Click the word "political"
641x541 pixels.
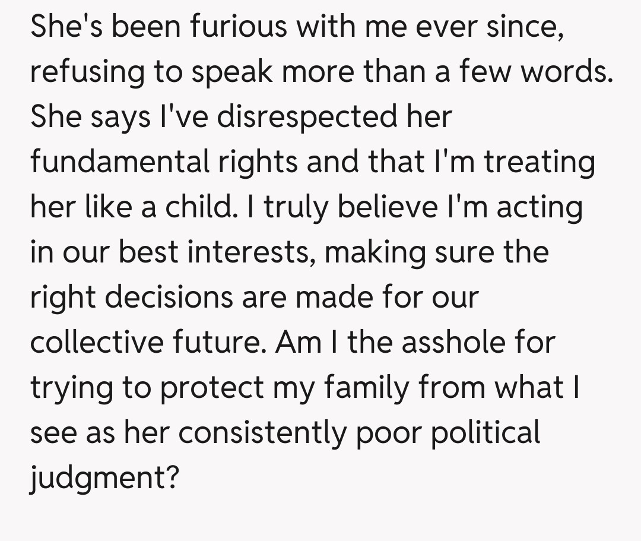(485, 432)
